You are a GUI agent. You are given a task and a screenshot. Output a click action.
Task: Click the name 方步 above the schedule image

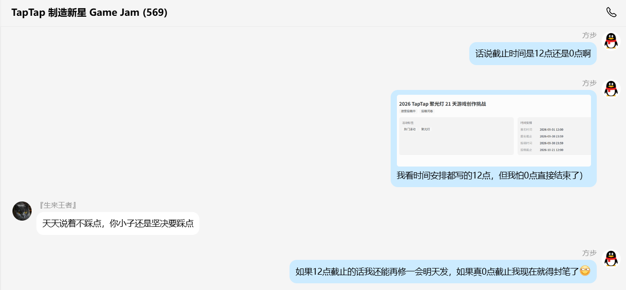[590, 83]
